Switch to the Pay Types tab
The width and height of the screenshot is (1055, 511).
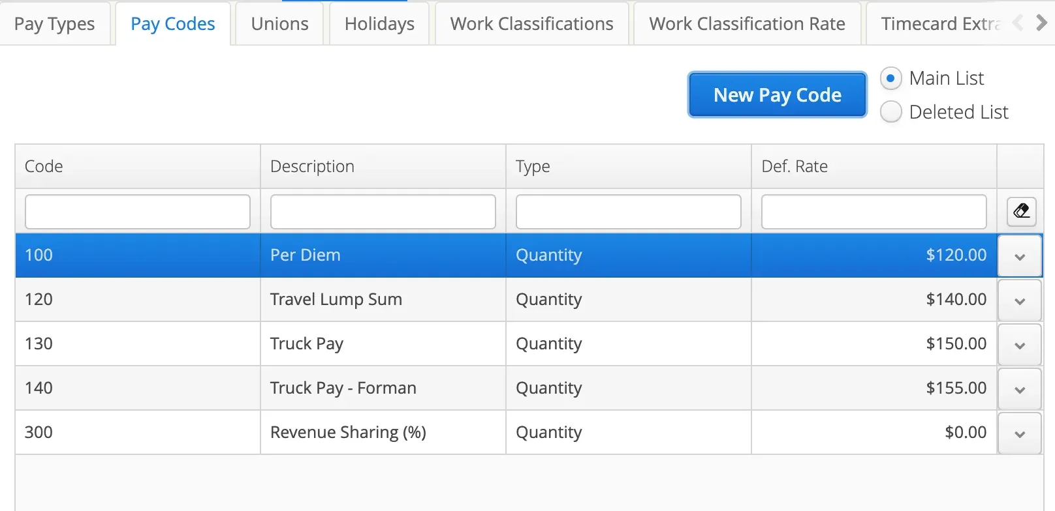pos(55,24)
